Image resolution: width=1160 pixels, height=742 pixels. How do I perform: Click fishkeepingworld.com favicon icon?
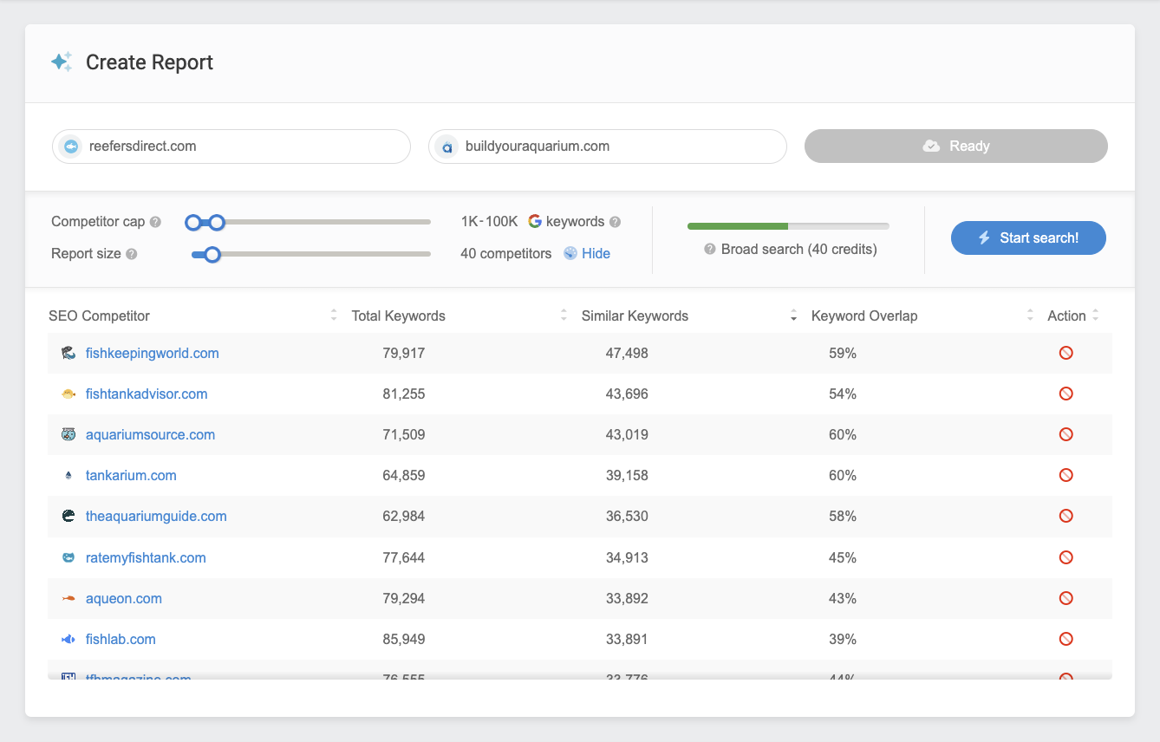pos(68,353)
